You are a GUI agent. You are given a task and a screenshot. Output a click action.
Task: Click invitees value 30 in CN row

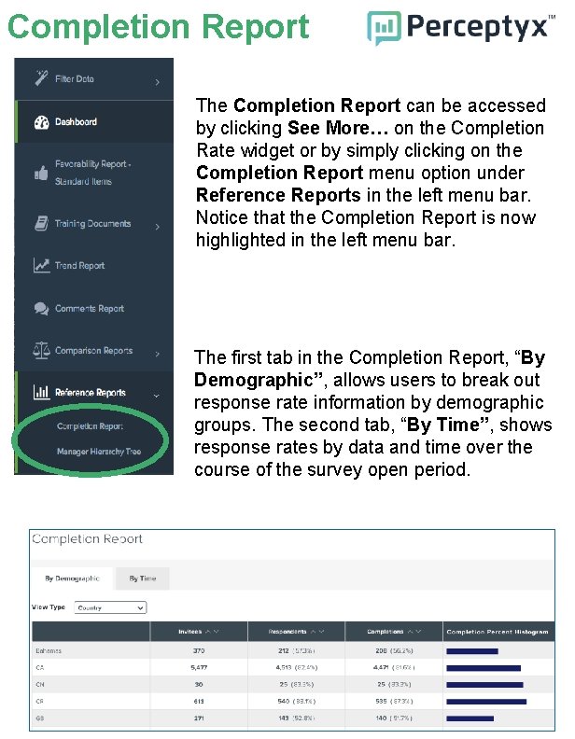[199, 684]
